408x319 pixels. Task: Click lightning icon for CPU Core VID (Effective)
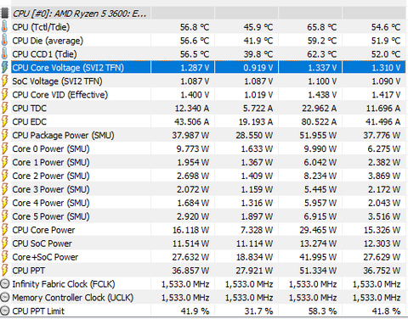coord(5,95)
